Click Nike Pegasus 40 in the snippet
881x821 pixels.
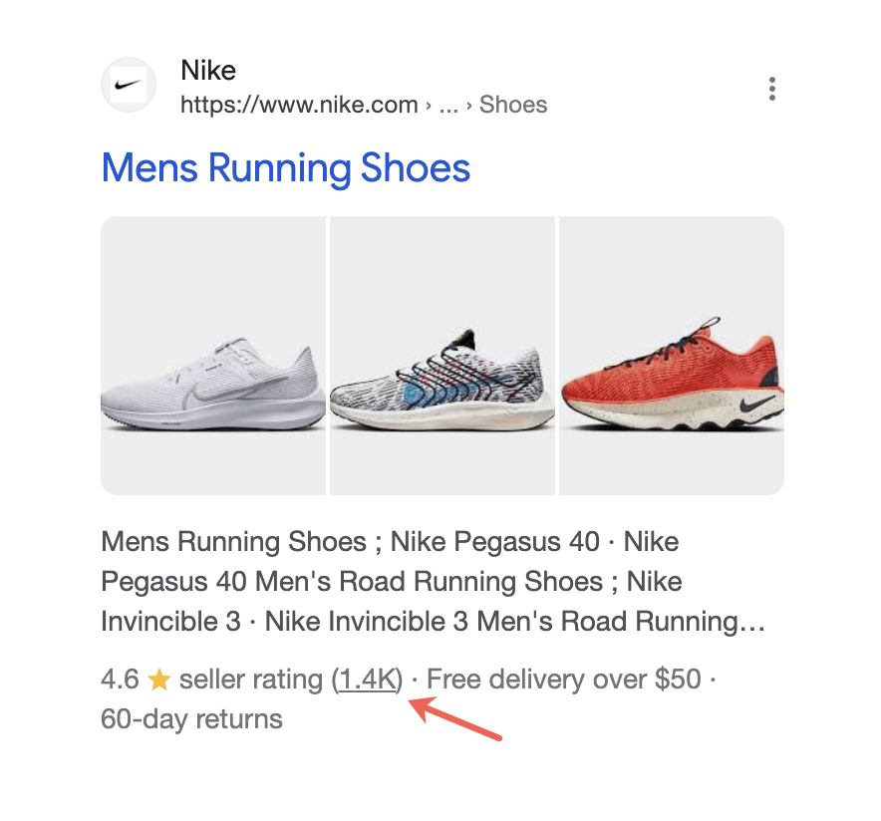point(495,543)
